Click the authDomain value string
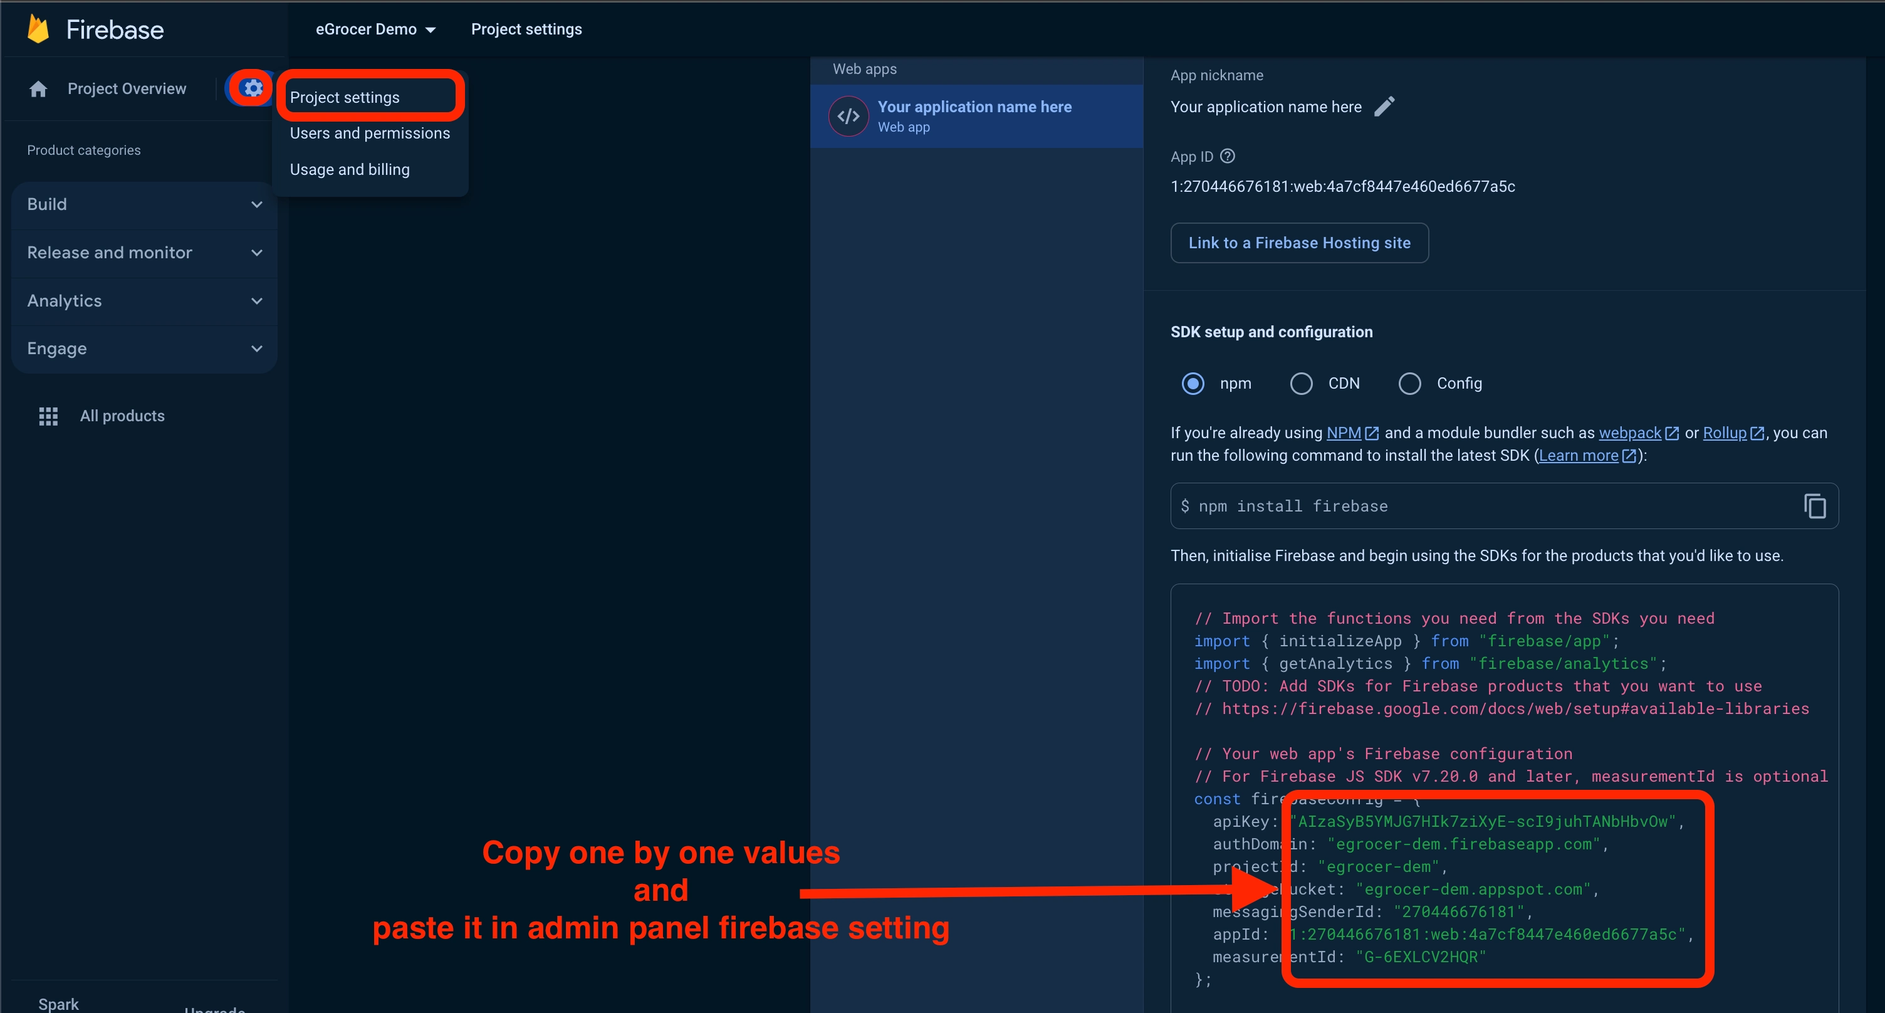This screenshot has width=1885, height=1013. pos(1465,844)
